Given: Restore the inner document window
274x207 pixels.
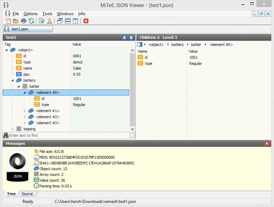Looking at the screenshot, I should (261, 14).
